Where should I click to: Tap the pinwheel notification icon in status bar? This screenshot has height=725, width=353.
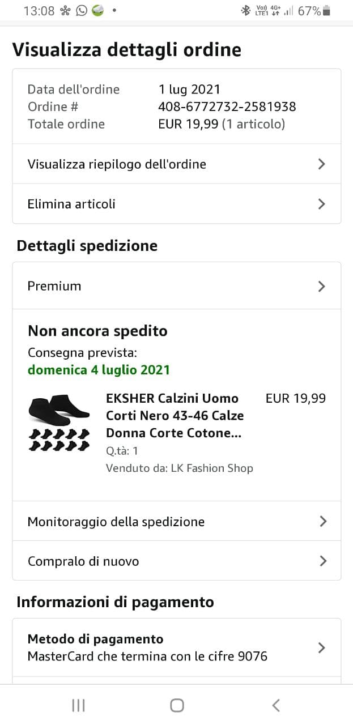(x=66, y=11)
